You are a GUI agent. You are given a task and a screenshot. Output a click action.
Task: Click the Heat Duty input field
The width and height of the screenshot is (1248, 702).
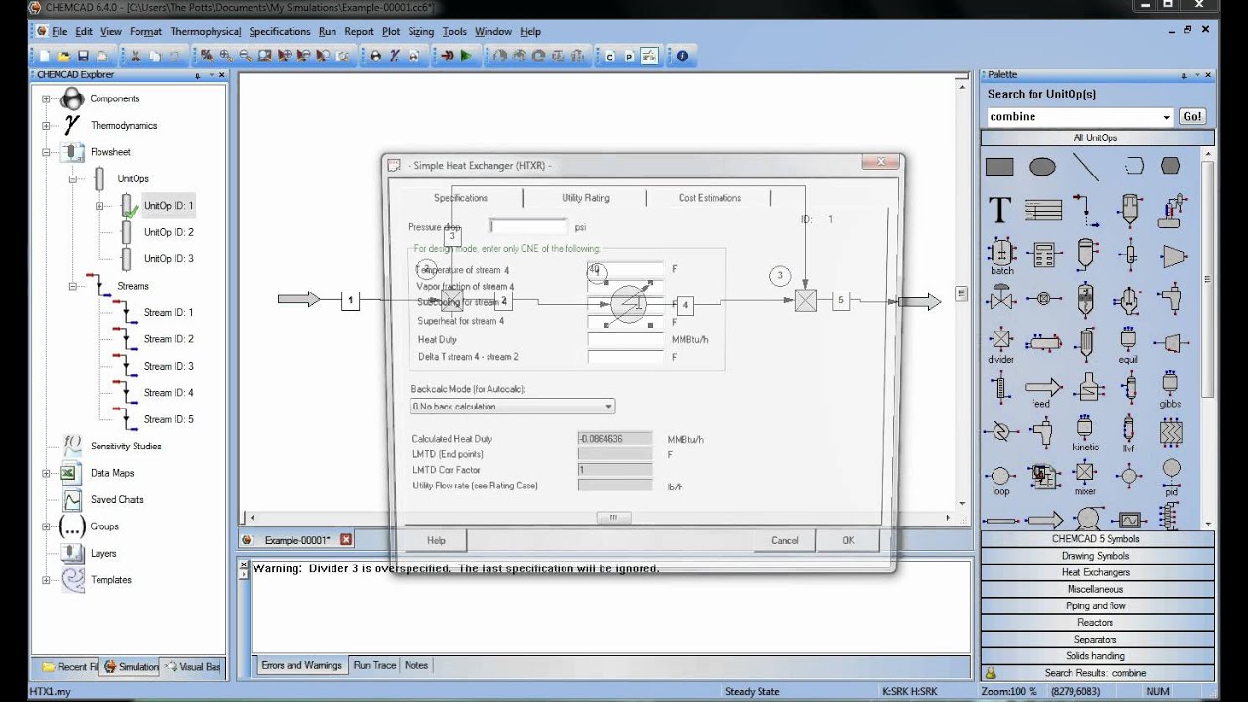coord(625,339)
